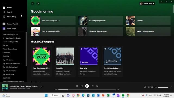The height and width of the screenshot is (98, 174).
Task: Click the heart icon next to Liked Songs
Action: coord(4,28)
